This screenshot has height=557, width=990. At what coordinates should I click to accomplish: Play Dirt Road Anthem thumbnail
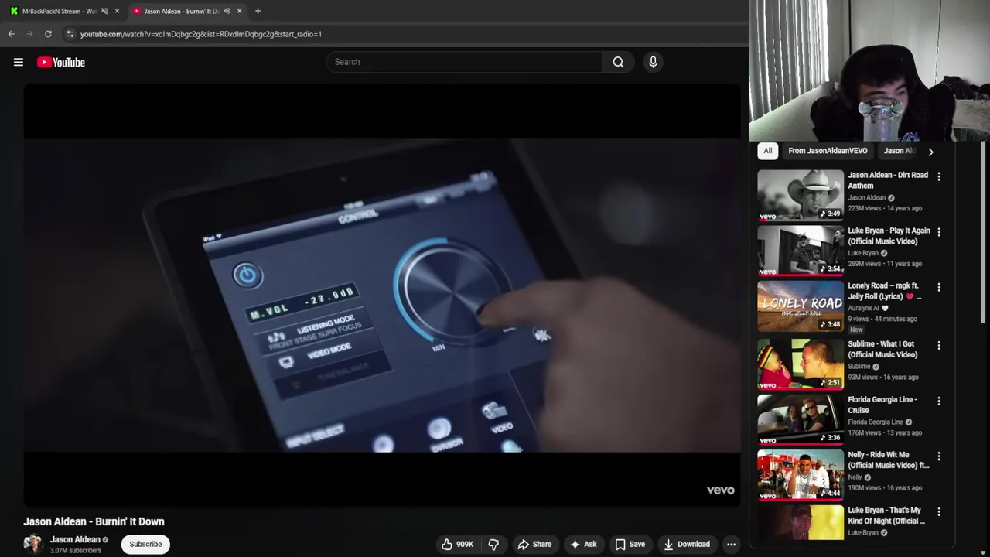pos(801,195)
